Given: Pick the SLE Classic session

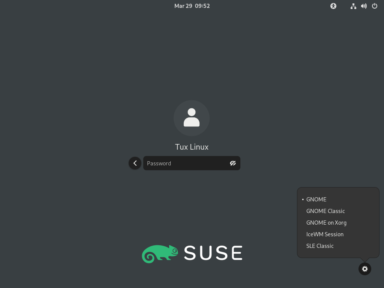Looking at the screenshot, I should point(320,246).
